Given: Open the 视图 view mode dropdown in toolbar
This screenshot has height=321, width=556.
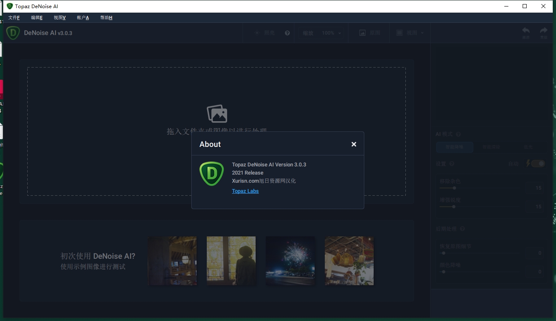Looking at the screenshot, I should point(410,33).
